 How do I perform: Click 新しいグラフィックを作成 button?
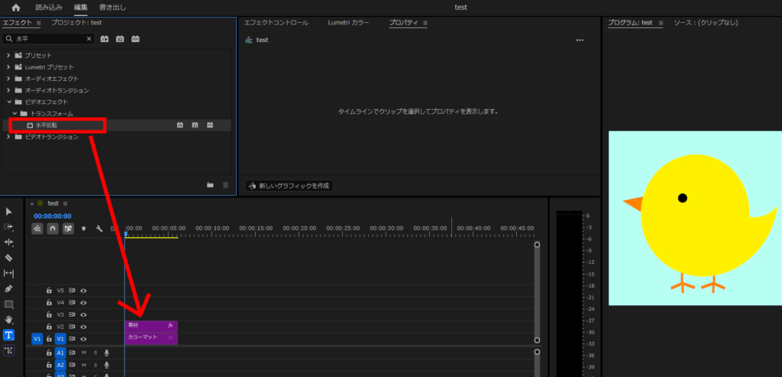pyautogui.click(x=289, y=185)
